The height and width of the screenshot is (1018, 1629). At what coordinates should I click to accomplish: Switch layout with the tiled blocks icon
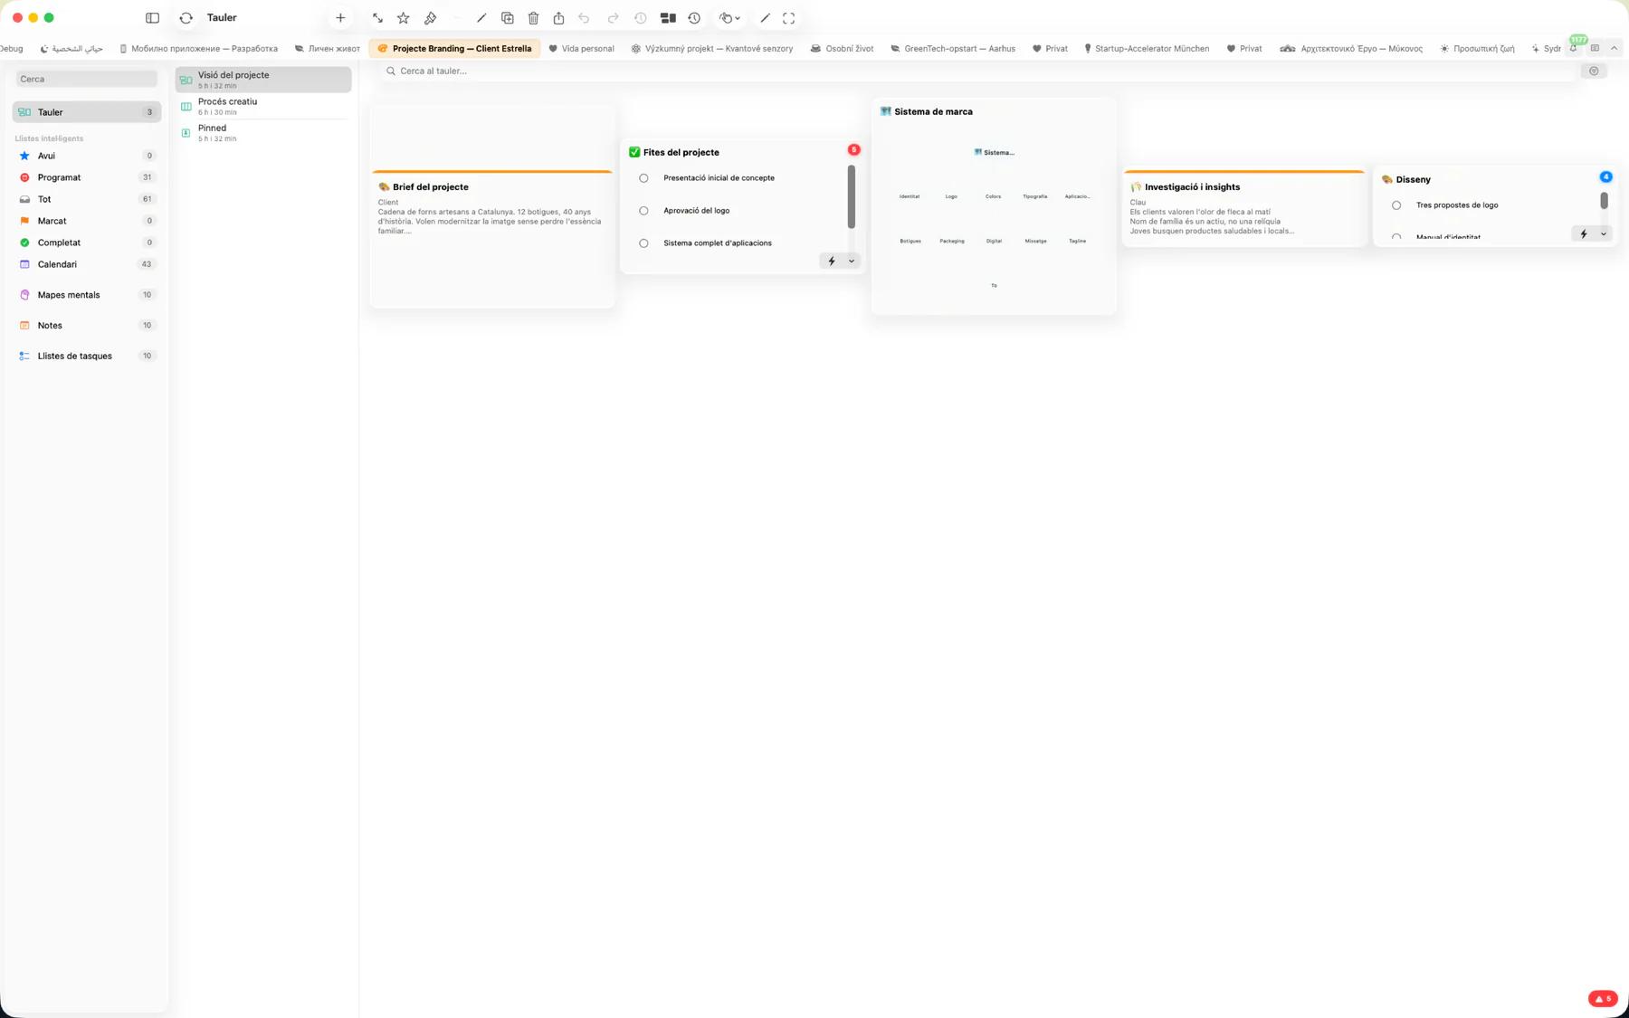(668, 18)
